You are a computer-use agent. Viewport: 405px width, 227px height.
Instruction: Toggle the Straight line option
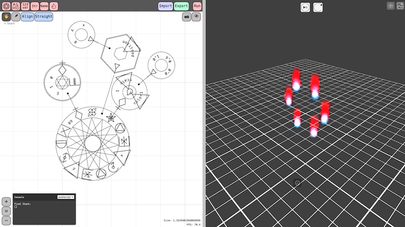tap(44, 17)
